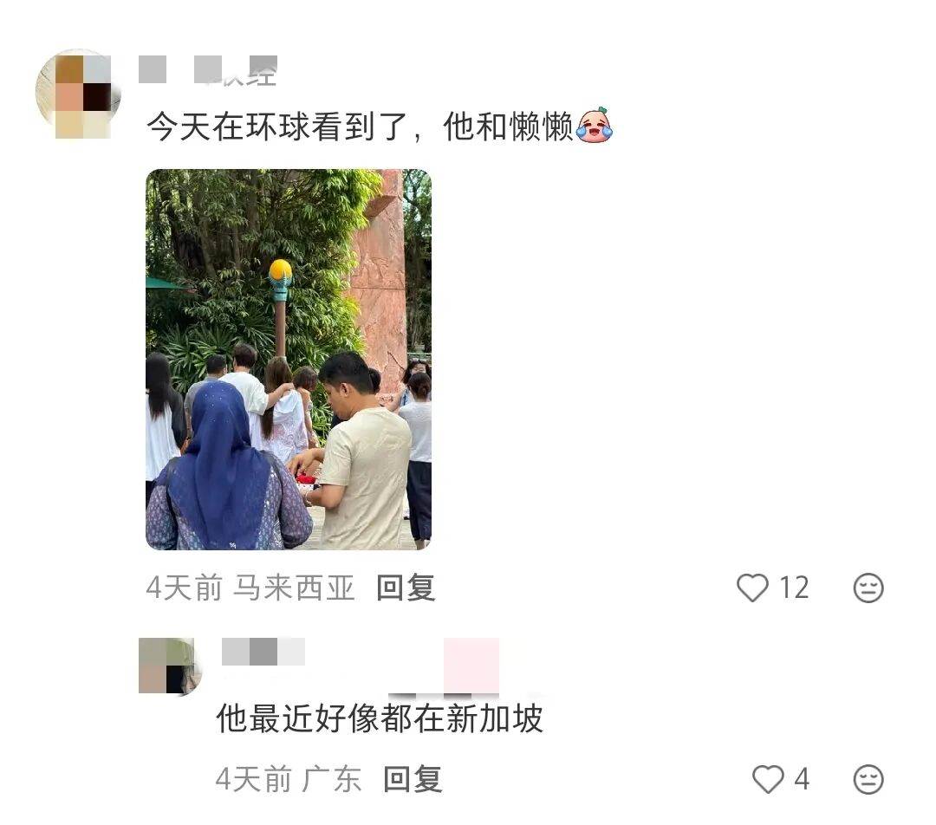Image resolution: width=936 pixels, height=825 pixels.
Task: Open the replier's blurred username
Action: pos(263,652)
